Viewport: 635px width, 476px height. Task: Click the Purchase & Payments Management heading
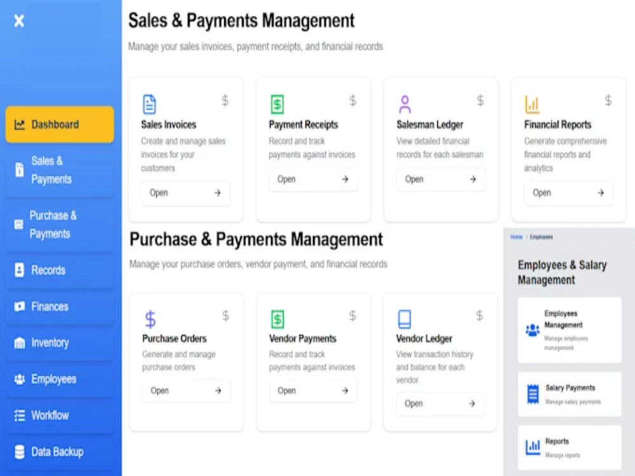(256, 239)
